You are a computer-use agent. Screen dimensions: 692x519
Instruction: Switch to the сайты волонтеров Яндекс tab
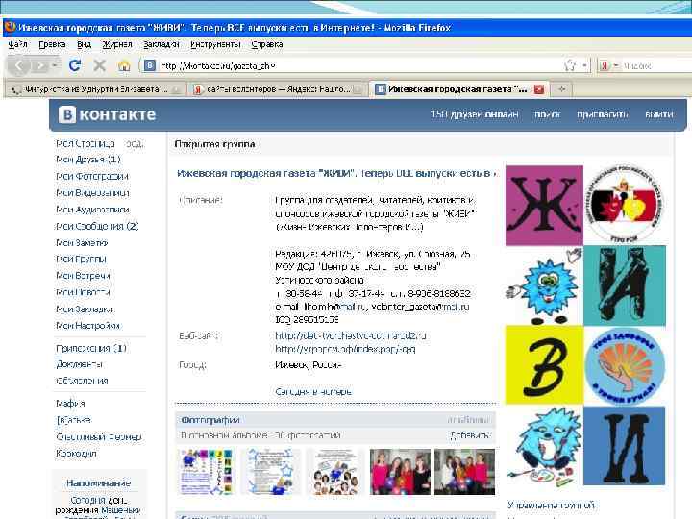pyautogui.click(x=277, y=89)
